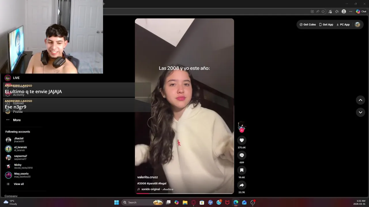Open Edge Favorites list icon
Image resolution: width=369 pixels, height=207 pixels.
click(x=337, y=11)
